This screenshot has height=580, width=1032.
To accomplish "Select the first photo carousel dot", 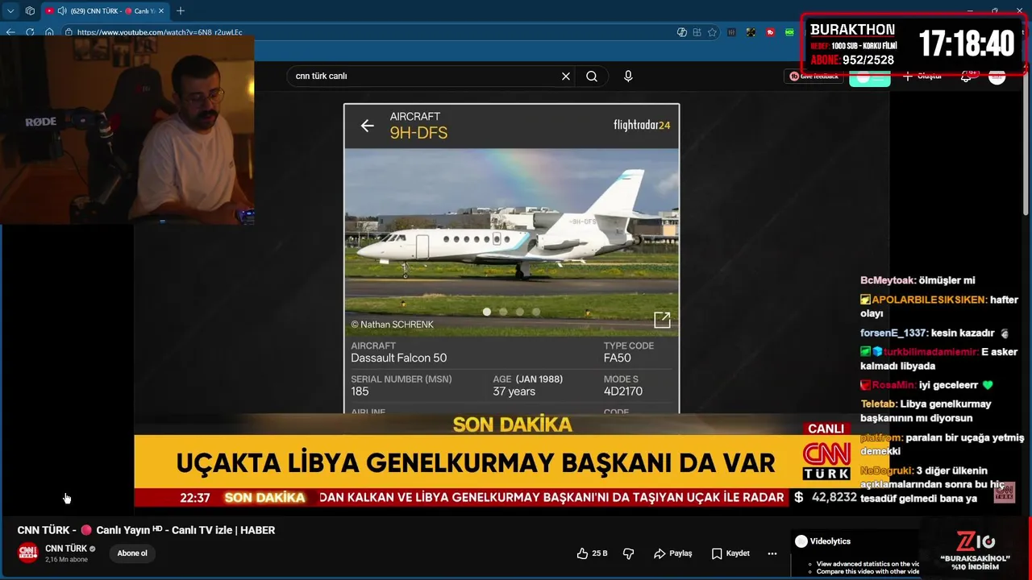I will coord(487,312).
